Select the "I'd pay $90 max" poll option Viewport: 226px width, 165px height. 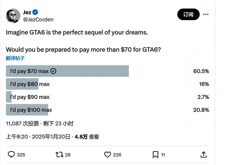pos(30,97)
